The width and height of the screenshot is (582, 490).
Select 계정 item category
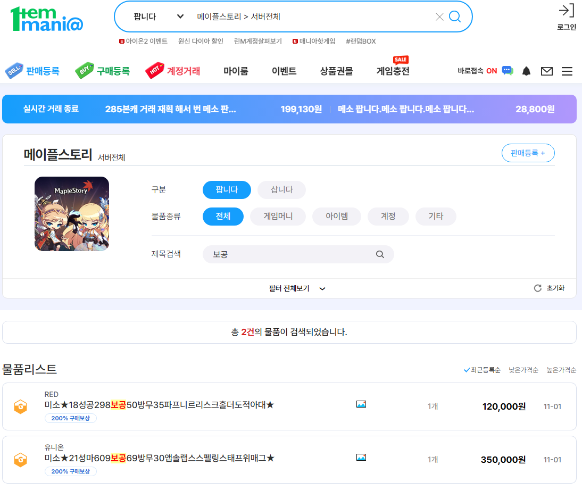coord(388,217)
